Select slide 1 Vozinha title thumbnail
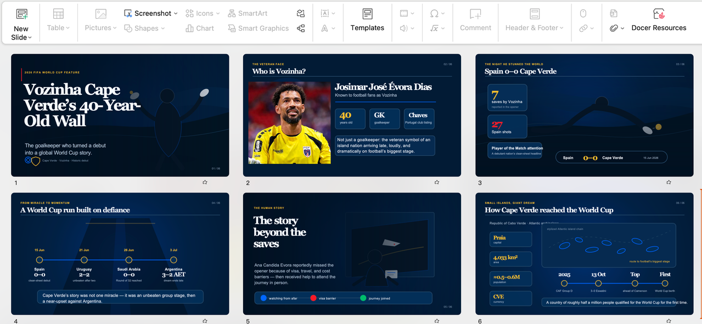702x324 pixels. pyautogui.click(x=120, y=115)
